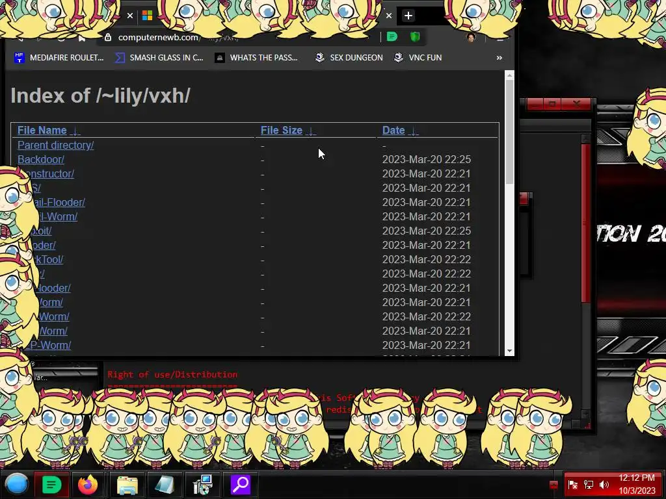Open File Explorer from the taskbar

click(127, 485)
